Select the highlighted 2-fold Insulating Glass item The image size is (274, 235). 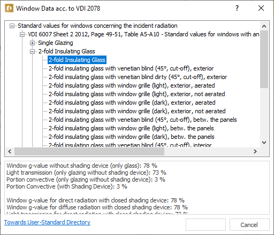(x=77, y=60)
